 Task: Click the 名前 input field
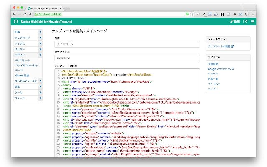tap(127, 44)
